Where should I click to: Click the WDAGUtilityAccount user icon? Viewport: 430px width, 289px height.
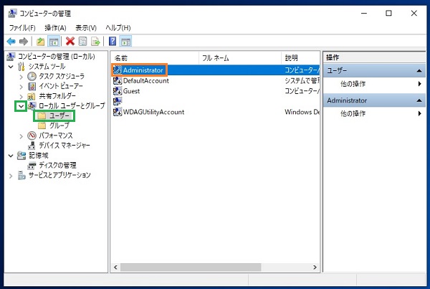[x=118, y=112]
